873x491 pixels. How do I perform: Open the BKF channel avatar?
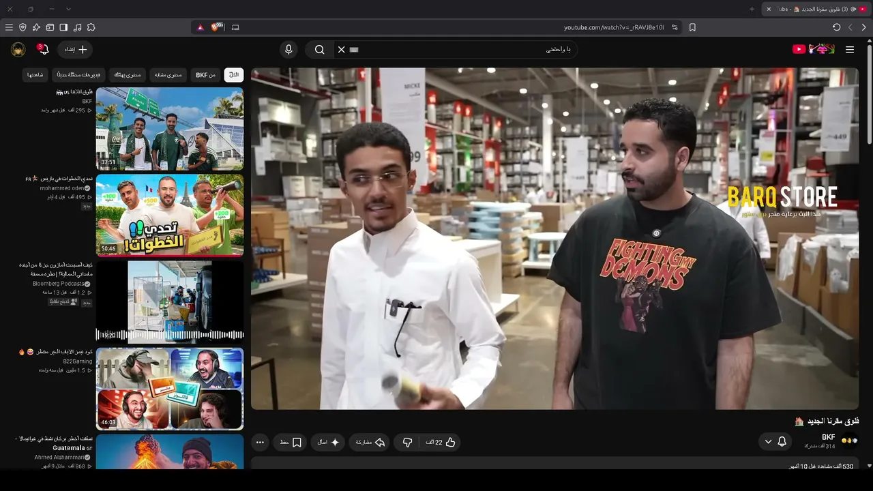point(850,441)
